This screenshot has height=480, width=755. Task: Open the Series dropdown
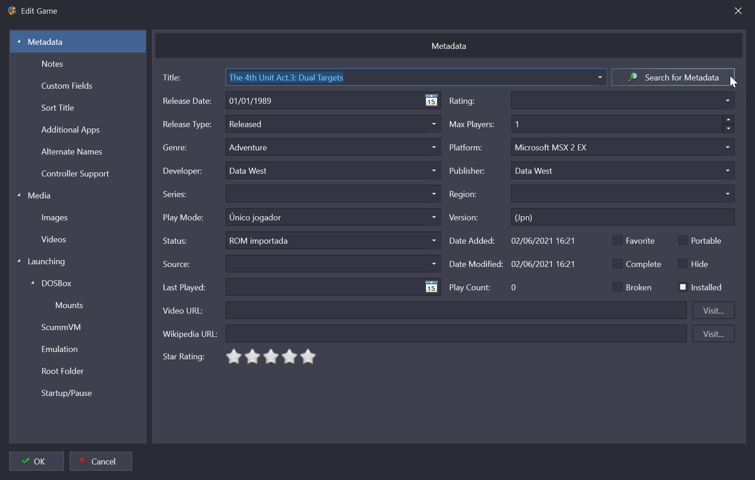click(434, 194)
